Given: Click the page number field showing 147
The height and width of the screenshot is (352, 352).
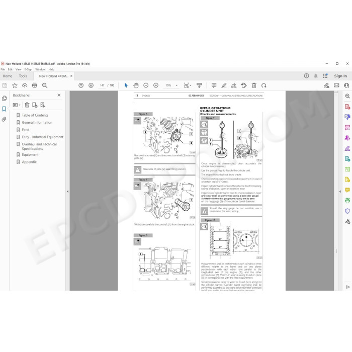Looking at the screenshot, I should pos(102,85).
